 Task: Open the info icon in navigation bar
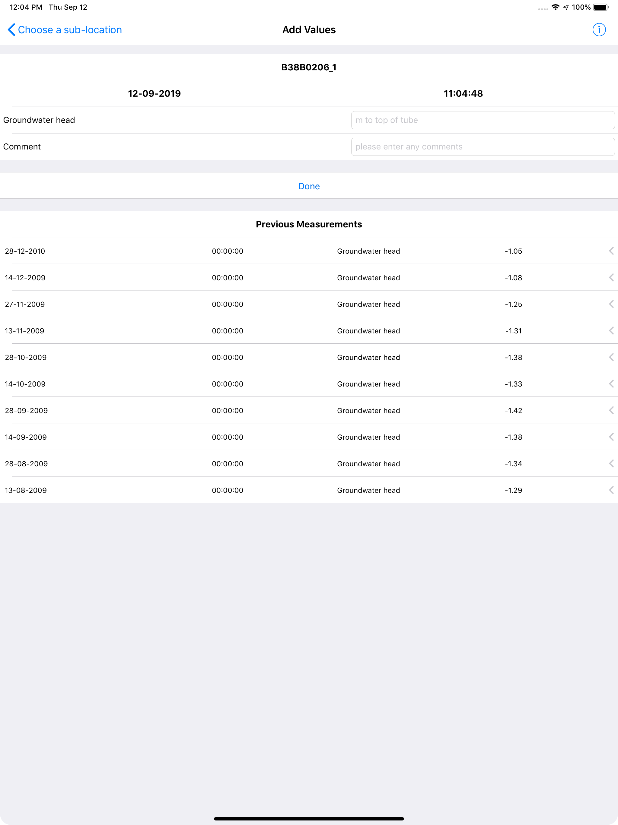(x=599, y=30)
